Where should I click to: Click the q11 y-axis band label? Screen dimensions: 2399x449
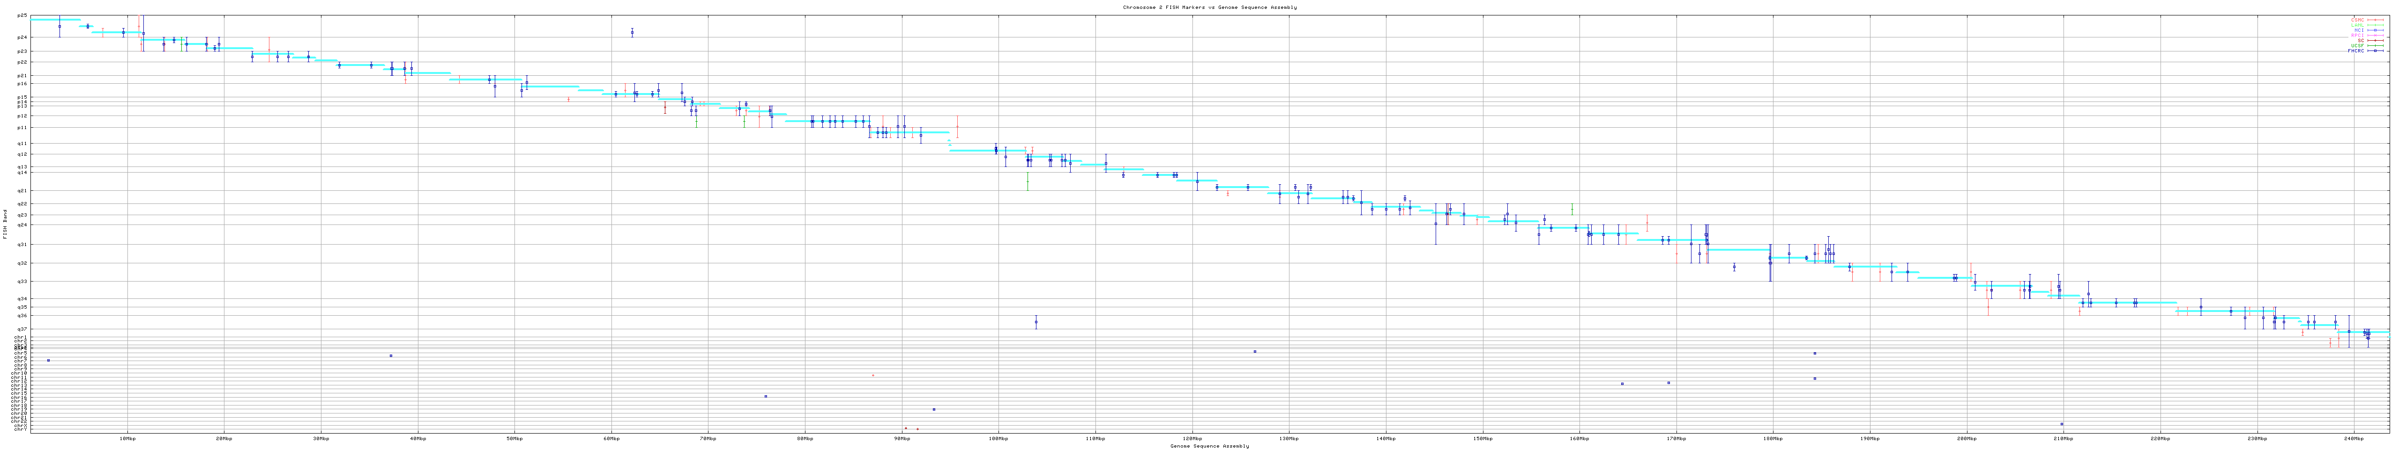click(22, 143)
